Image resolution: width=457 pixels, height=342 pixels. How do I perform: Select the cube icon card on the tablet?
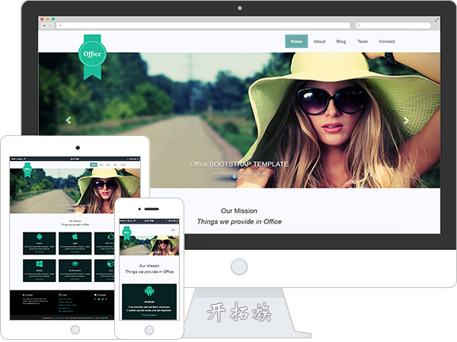104,271
